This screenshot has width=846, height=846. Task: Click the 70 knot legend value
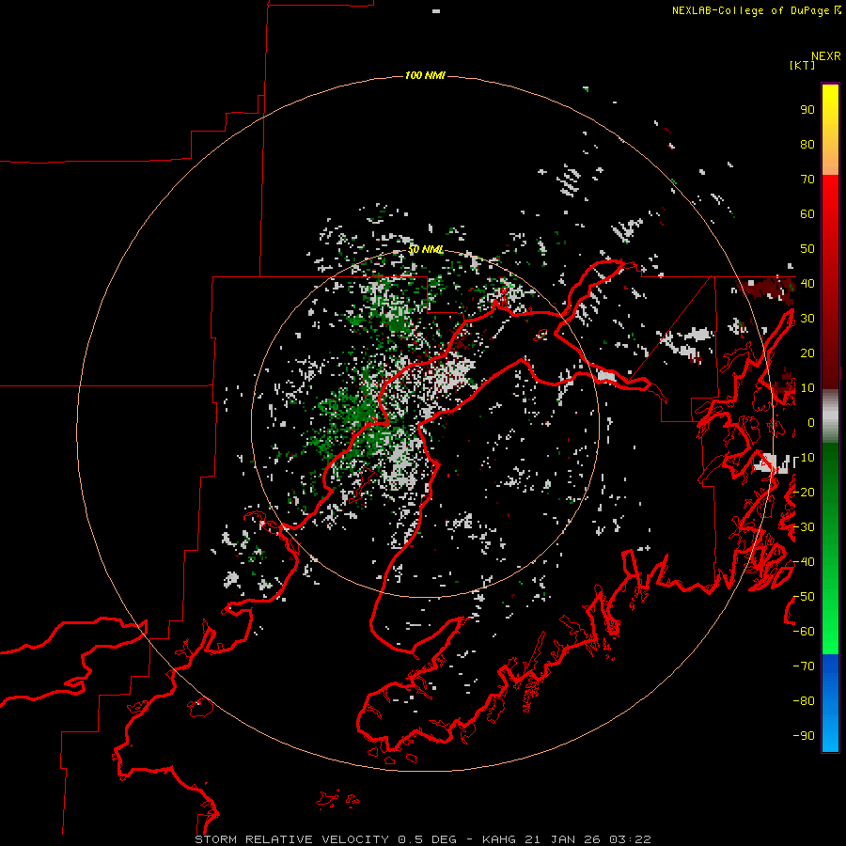[807, 180]
